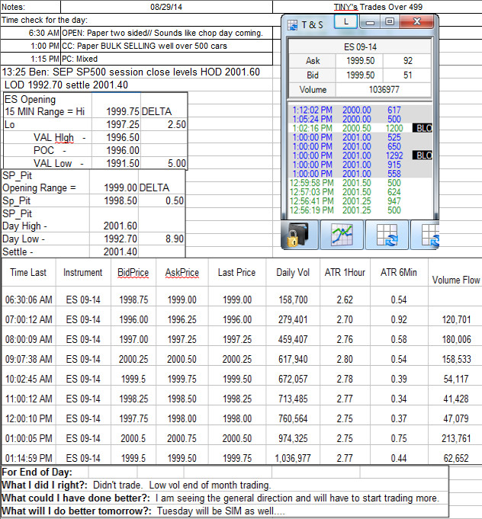Click the AskPrice column header

click(182, 272)
